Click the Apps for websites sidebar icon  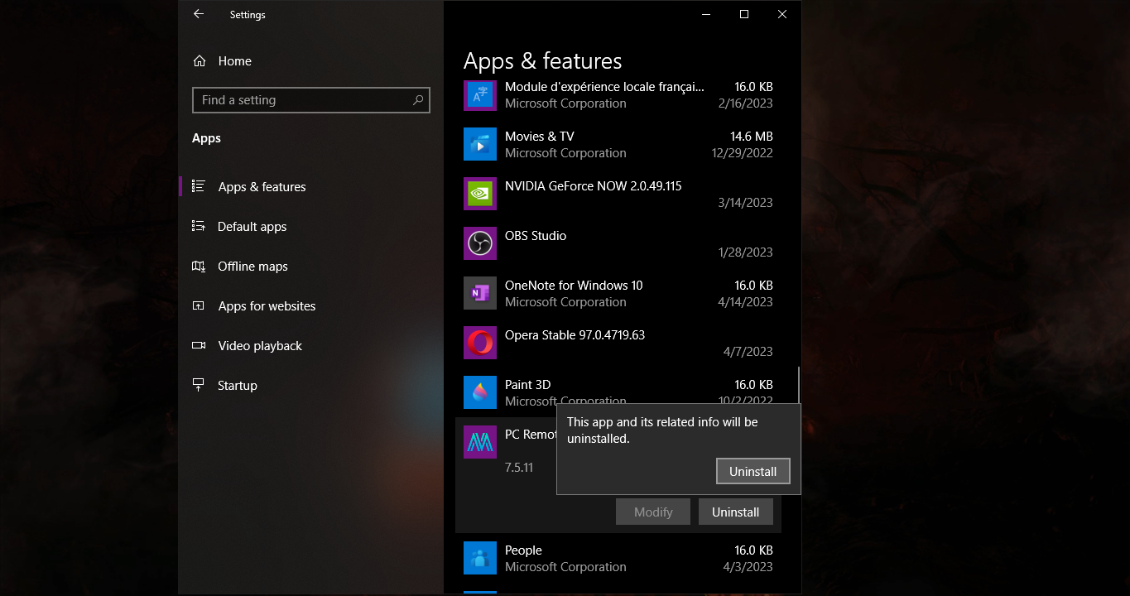(x=199, y=305)
